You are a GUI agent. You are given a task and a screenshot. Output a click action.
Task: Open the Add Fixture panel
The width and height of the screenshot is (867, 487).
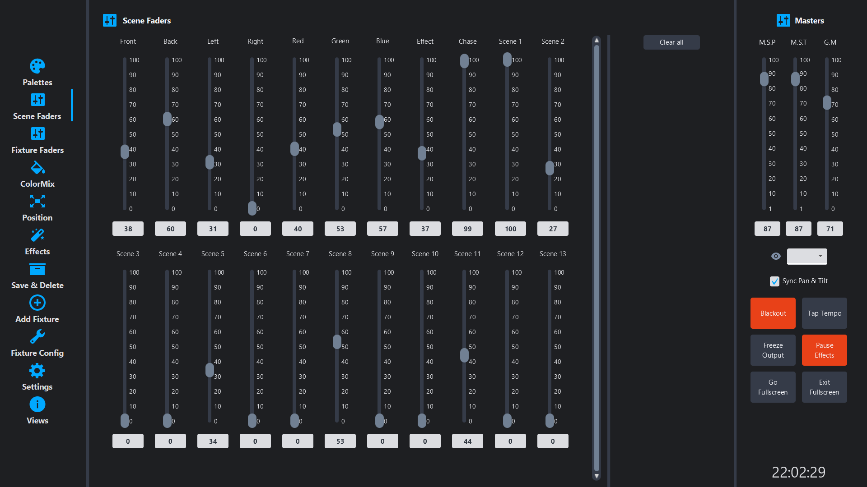(x=37, y=309)
